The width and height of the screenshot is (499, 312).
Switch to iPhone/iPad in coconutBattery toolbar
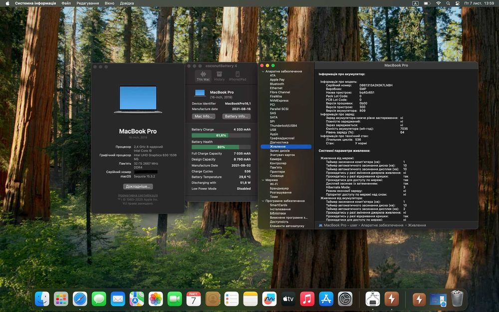238,76
